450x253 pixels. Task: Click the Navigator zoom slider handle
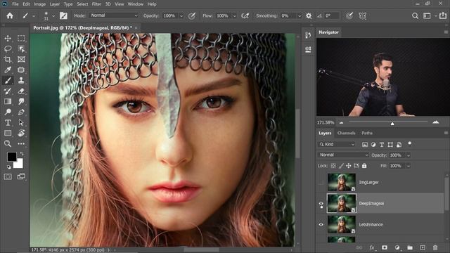coord(392,124)
